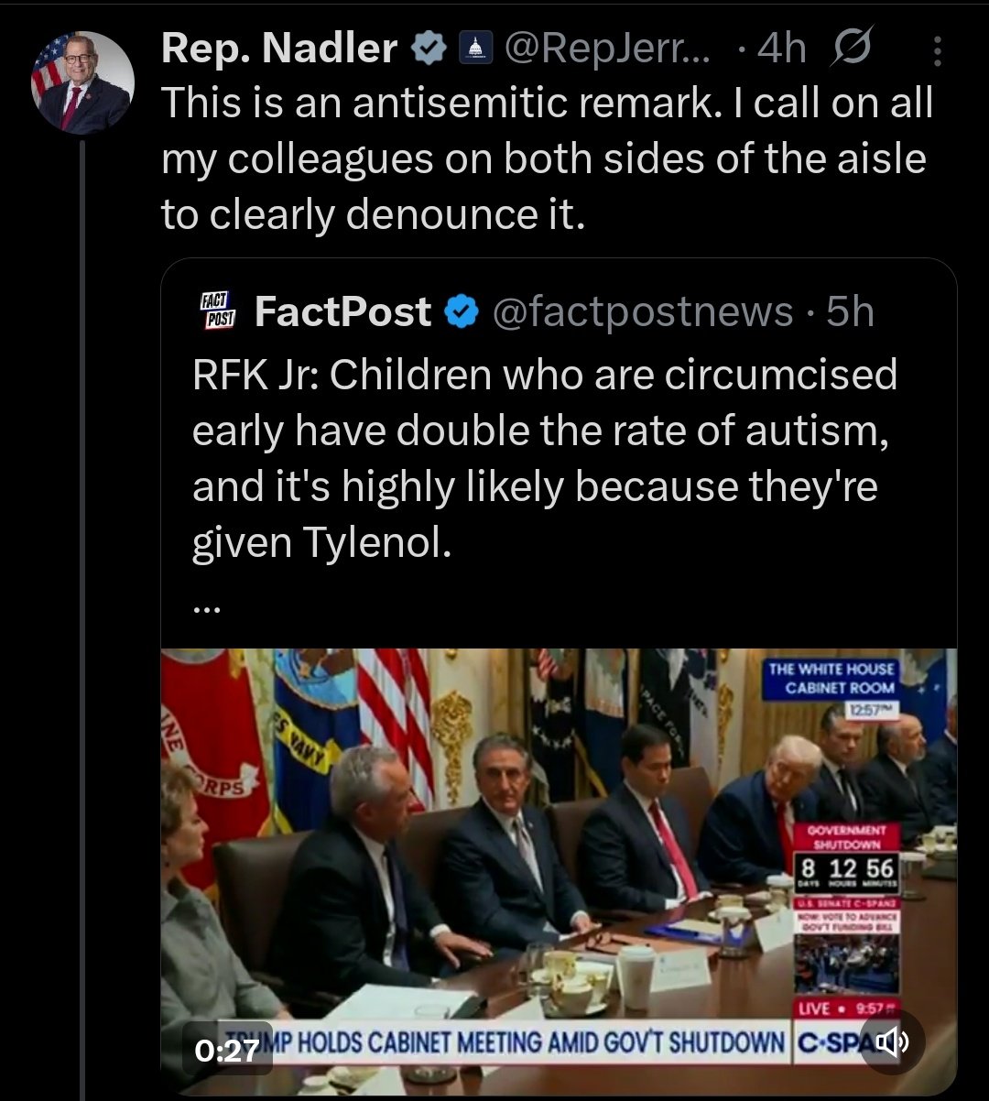Tap the 0:27 video duration label
Viewport: 989px width, 1101px height.
pos(228,1048)
